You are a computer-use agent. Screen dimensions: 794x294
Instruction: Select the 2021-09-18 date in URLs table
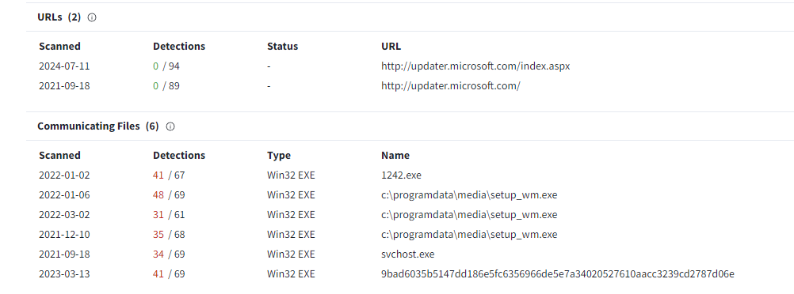coord(64,86)
